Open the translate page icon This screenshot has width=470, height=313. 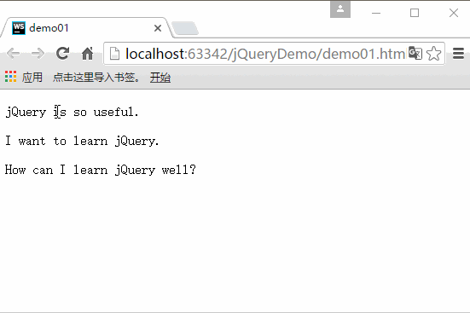point(415,54)
